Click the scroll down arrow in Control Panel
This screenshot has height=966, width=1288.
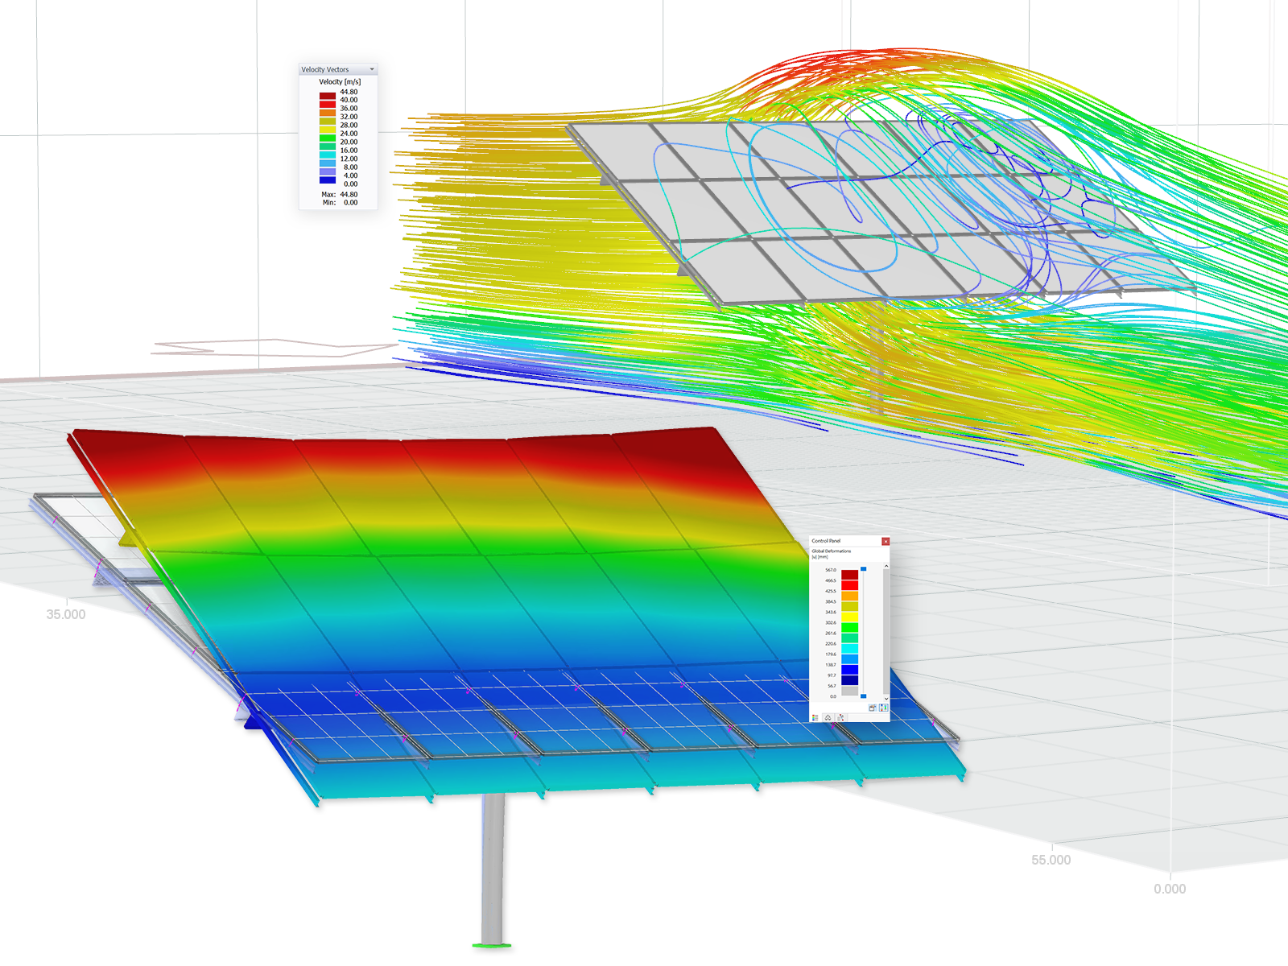pyautogui.click(x=886, y=699)
